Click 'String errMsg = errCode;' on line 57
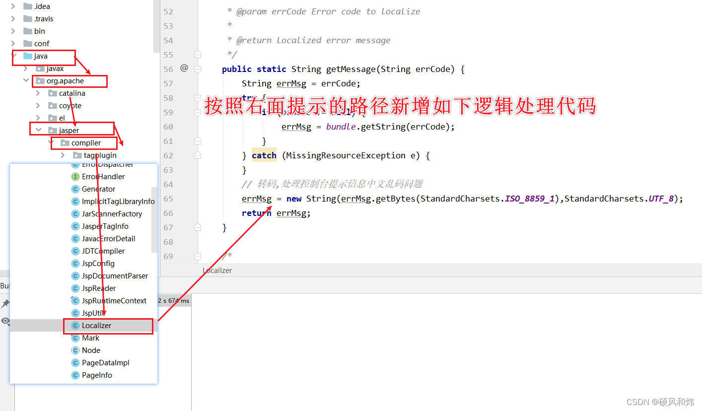 [x=301, y=83]
